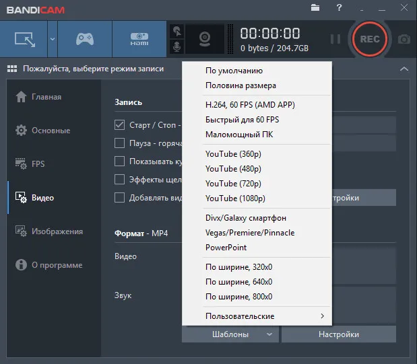Screen dimensions: 417x364
Task: Click the home icon in sidebar
Action: 21,97
